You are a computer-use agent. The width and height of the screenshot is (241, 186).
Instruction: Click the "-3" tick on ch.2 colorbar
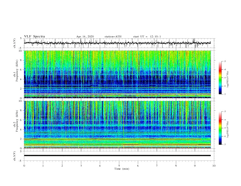point(225,112)
